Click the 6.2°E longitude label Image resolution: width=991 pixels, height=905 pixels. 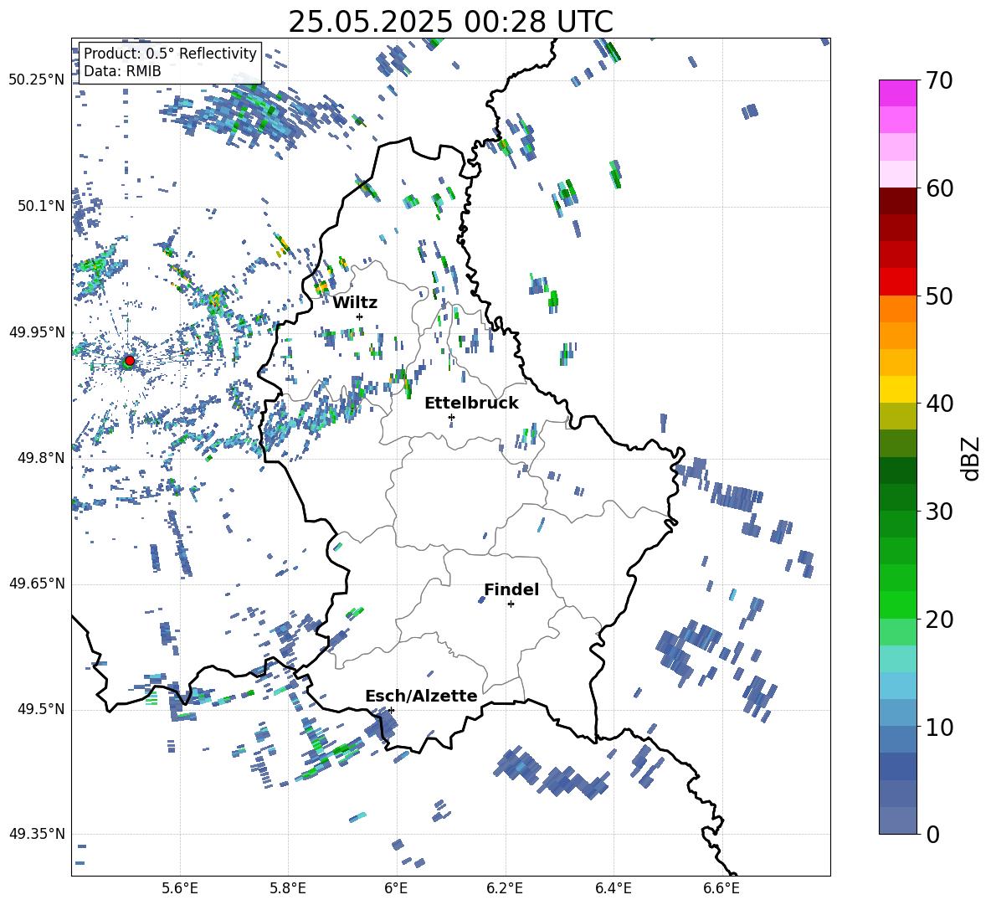(x=505, y=888)
